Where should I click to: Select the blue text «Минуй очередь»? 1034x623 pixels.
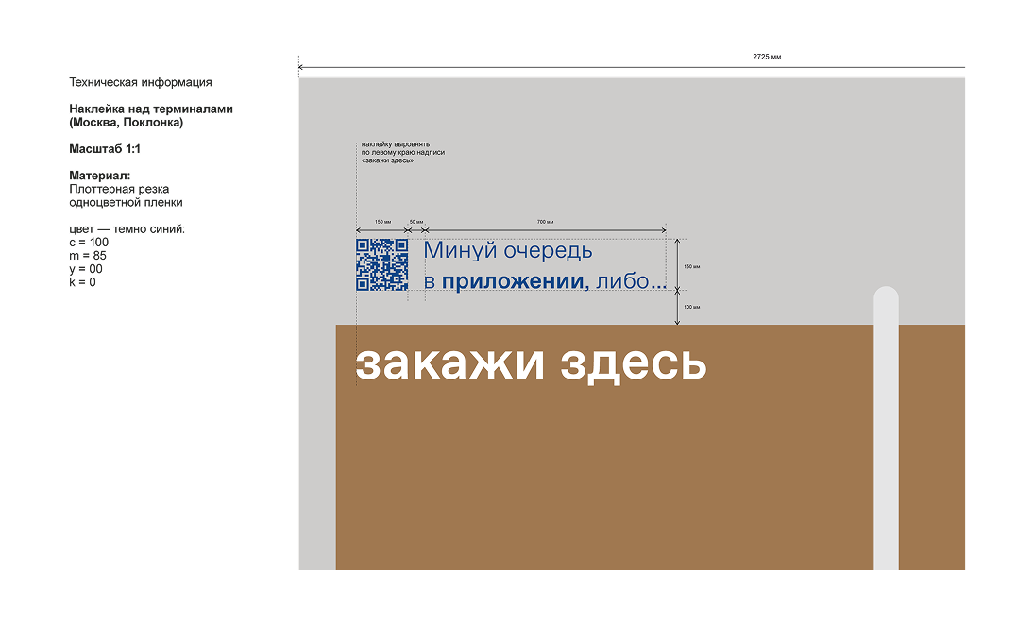click(x=508, y=249)
